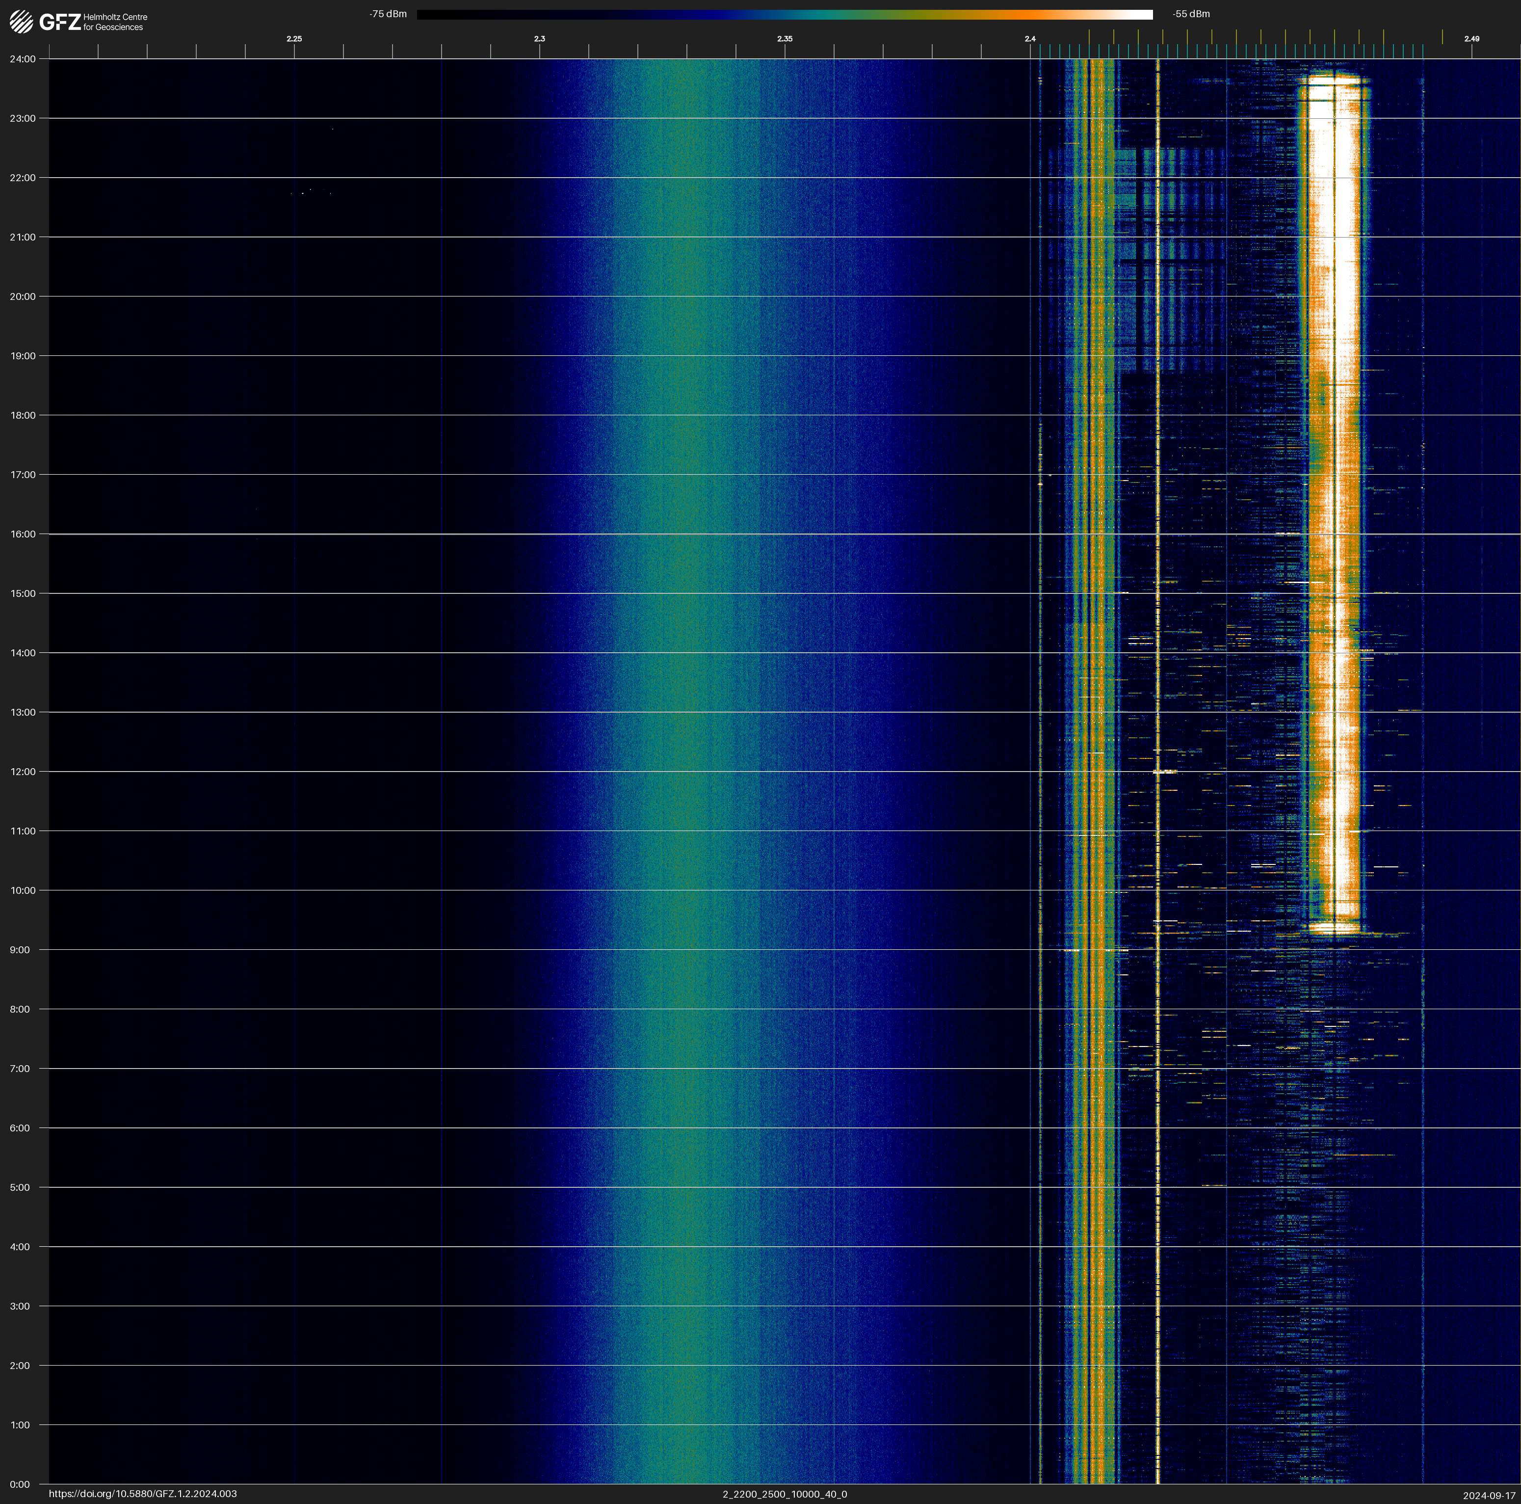Click the 2_2200_2500_10000_40_0 file label

[784, 1495]
